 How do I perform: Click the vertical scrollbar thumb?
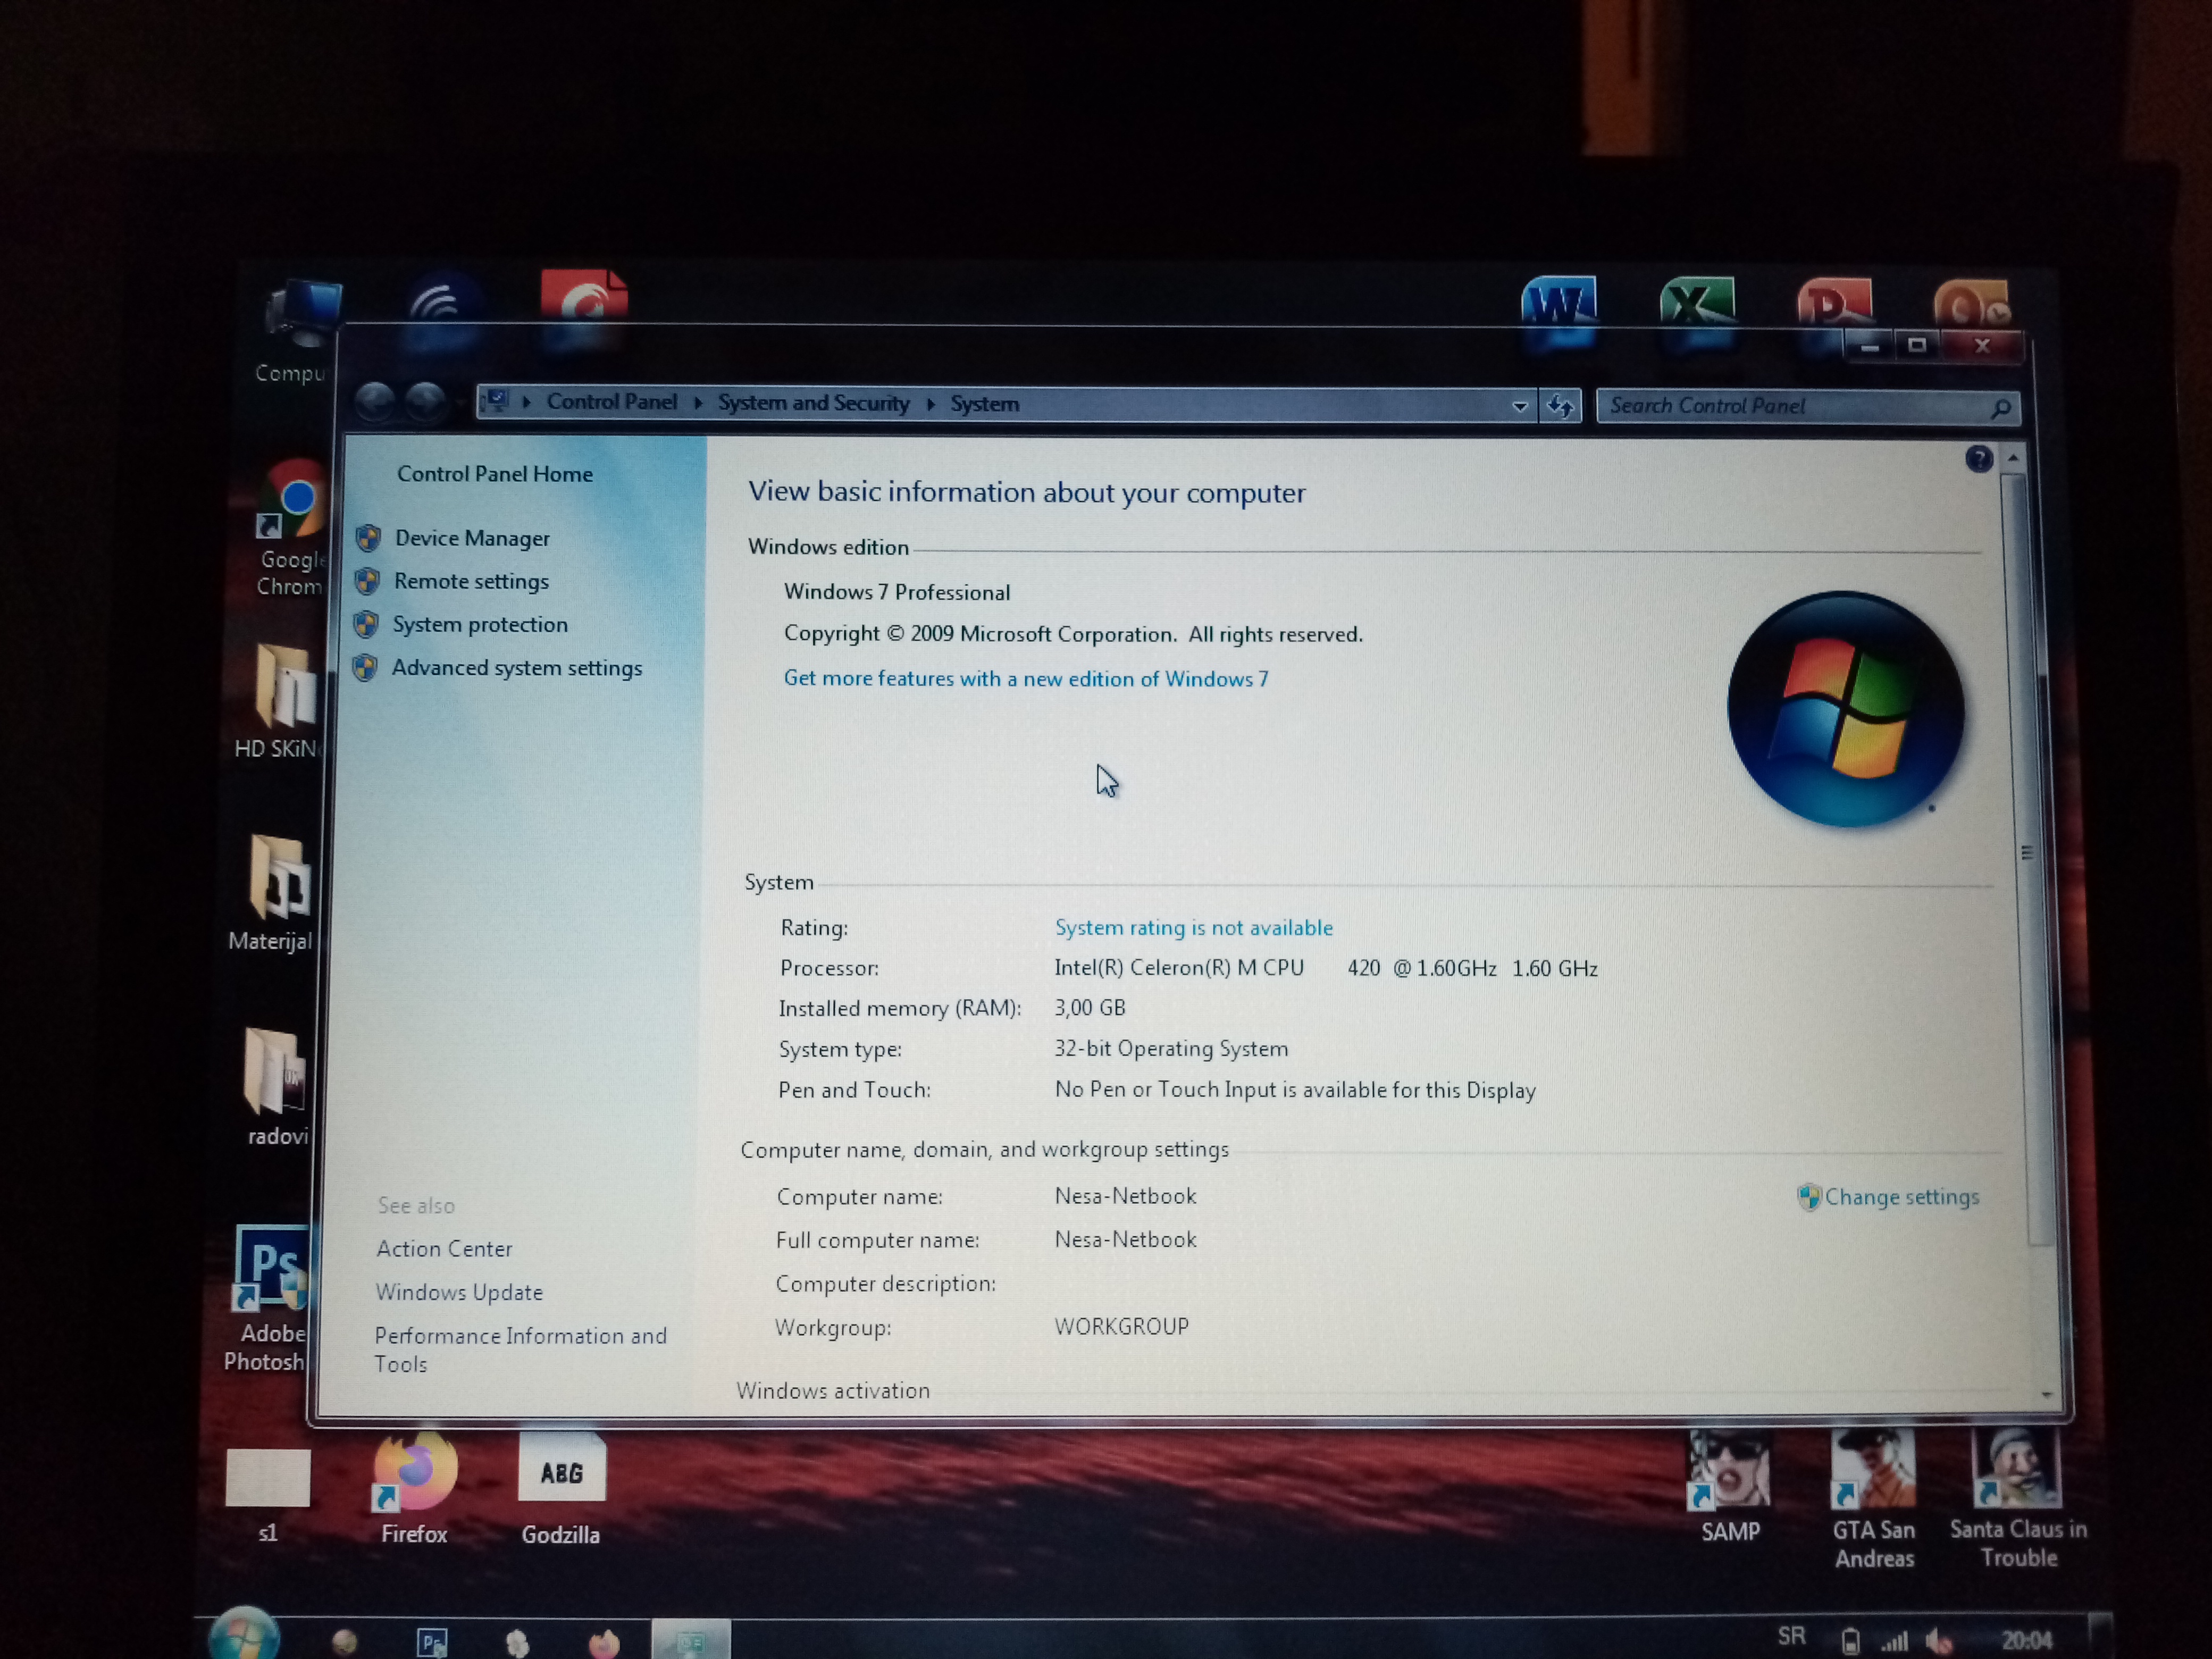2027,860
